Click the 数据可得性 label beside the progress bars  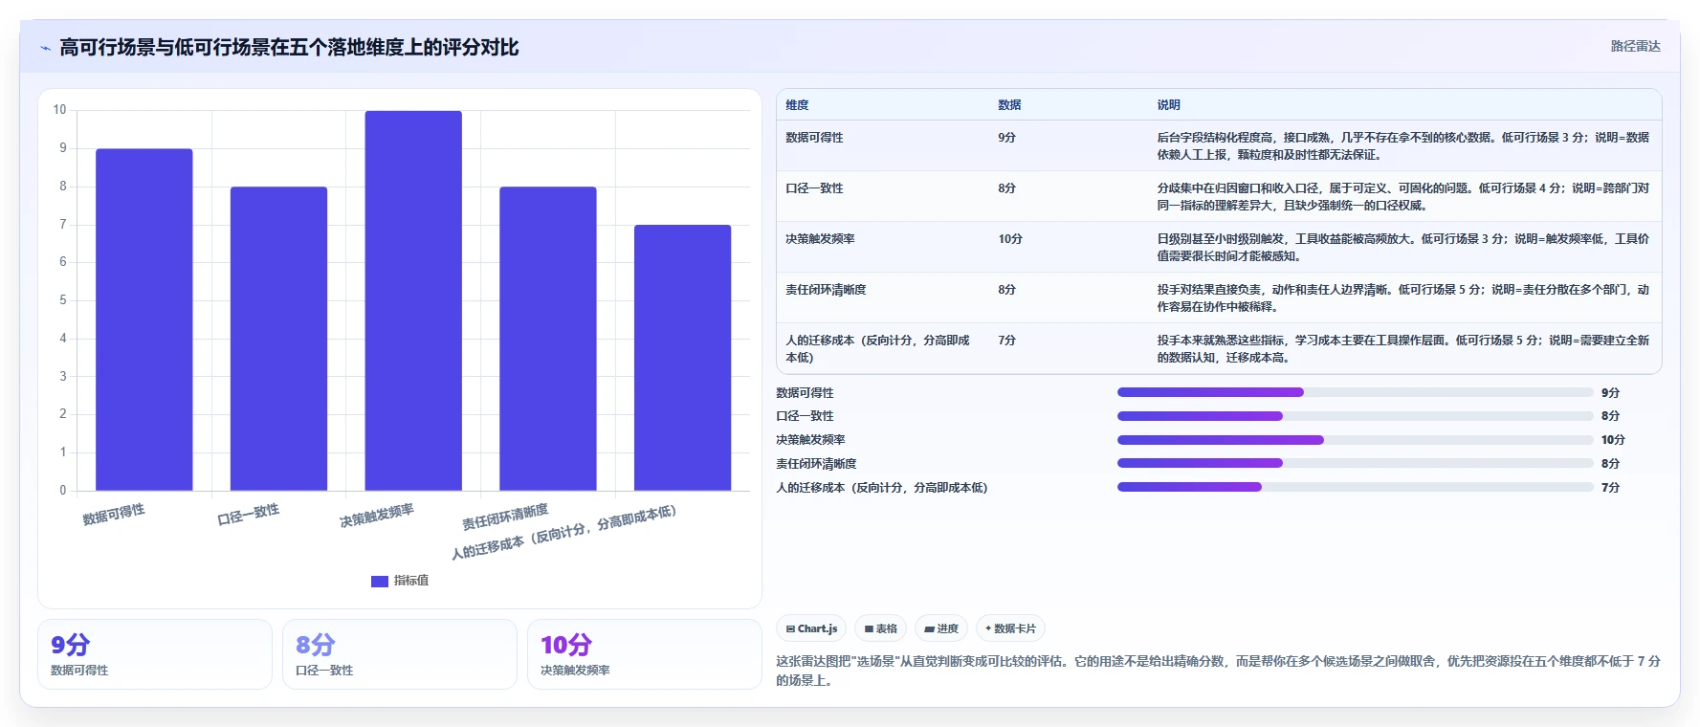pyautogui.click(x=805, y=393)
